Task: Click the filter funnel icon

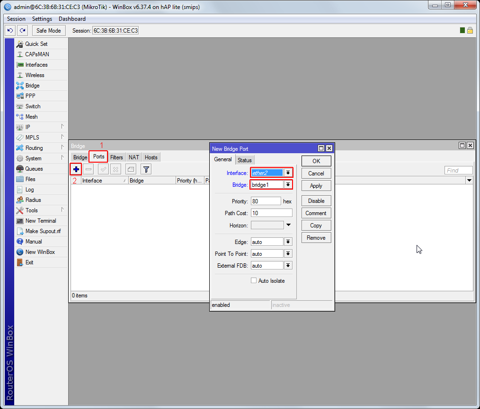Action: 146,169
